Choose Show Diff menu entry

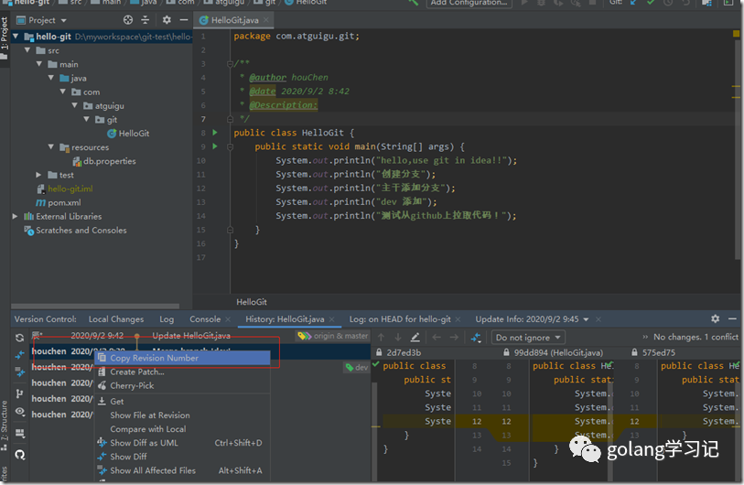(183, 457)
